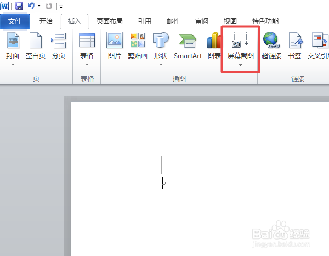Select the 插入 ribbon tab

[75, 21]
